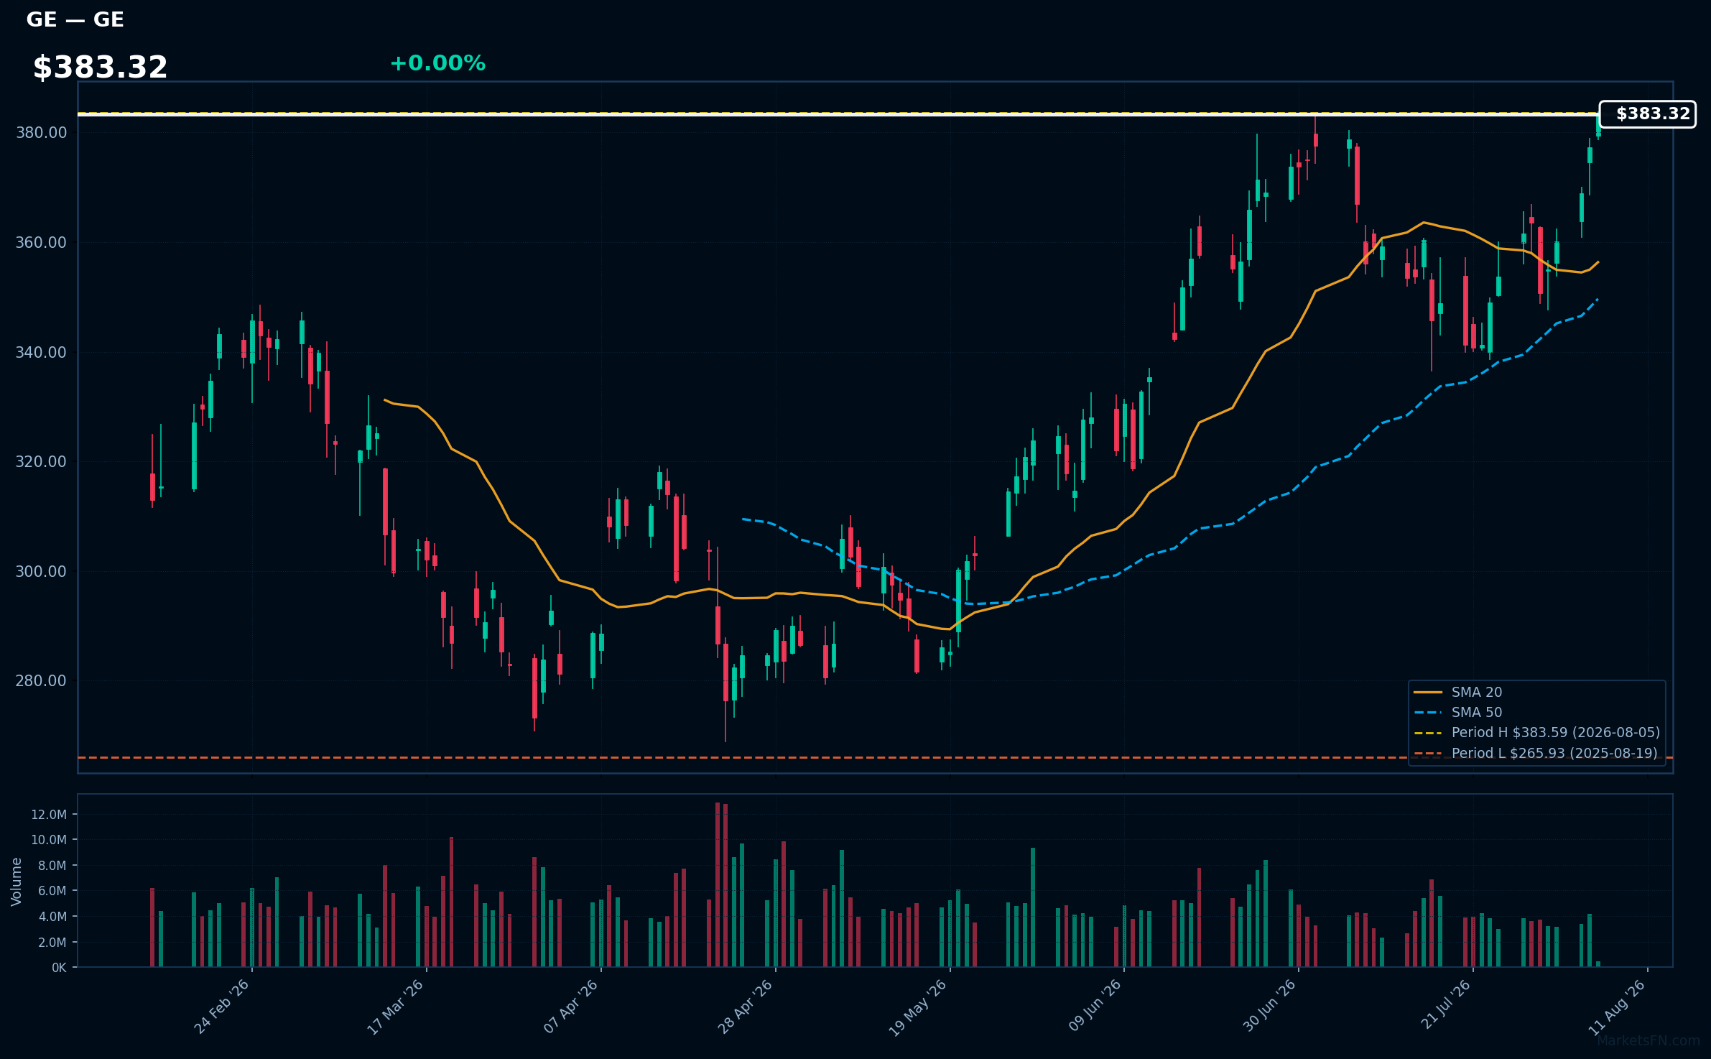
Task: Click the 280.00 price axis label
Action: click(41, 681)
